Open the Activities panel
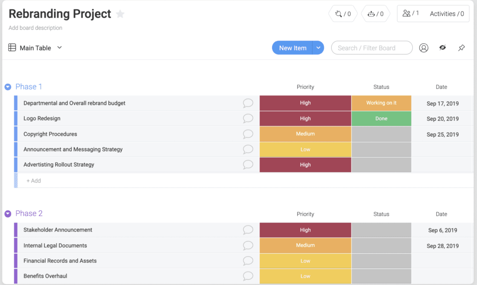 (x=446, y=13)
